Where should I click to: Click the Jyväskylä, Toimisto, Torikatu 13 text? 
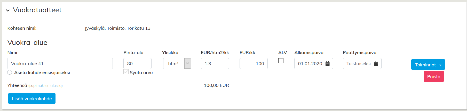click(117, 28)
